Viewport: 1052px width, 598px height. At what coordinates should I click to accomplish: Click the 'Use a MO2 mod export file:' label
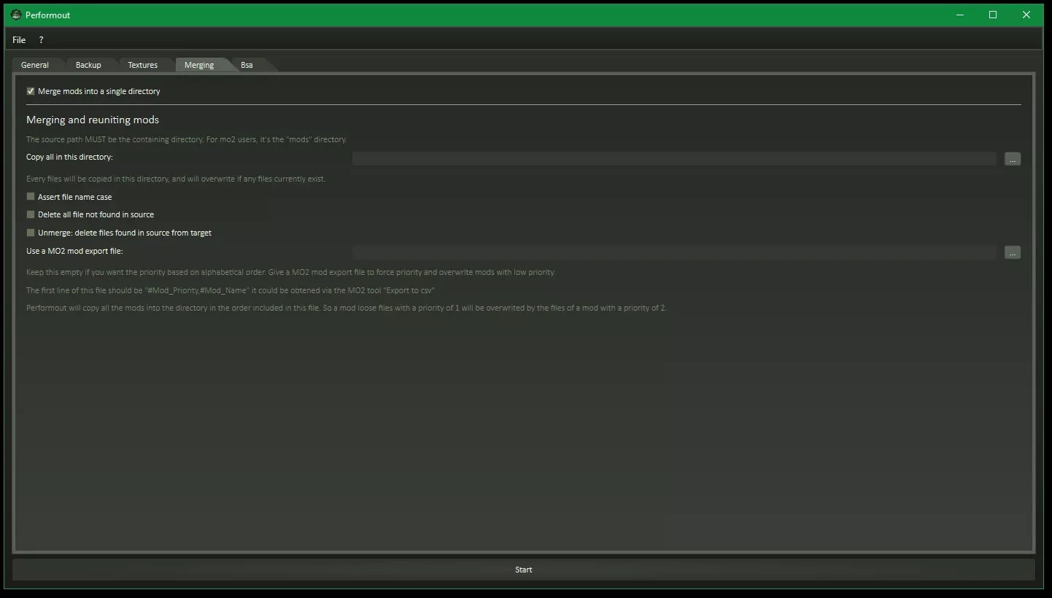[74, 251]
